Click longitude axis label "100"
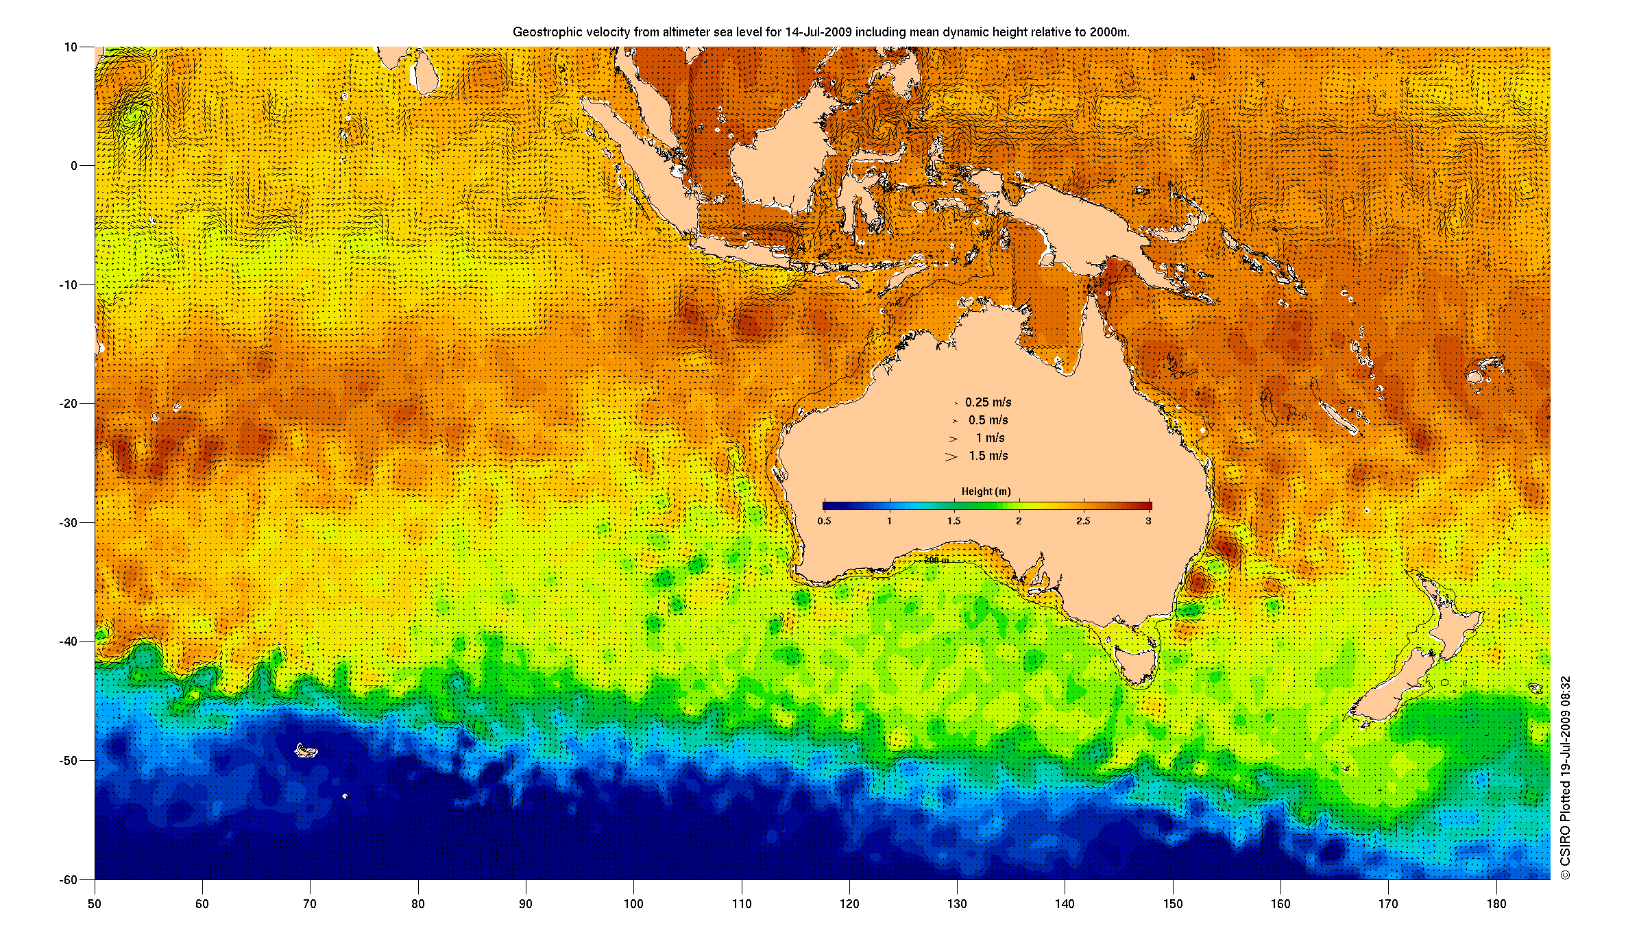1639x926 pixels. [x=633, y=904]
